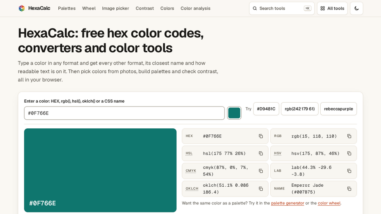Toggle dark mode with moon icon

pos(356,8)
